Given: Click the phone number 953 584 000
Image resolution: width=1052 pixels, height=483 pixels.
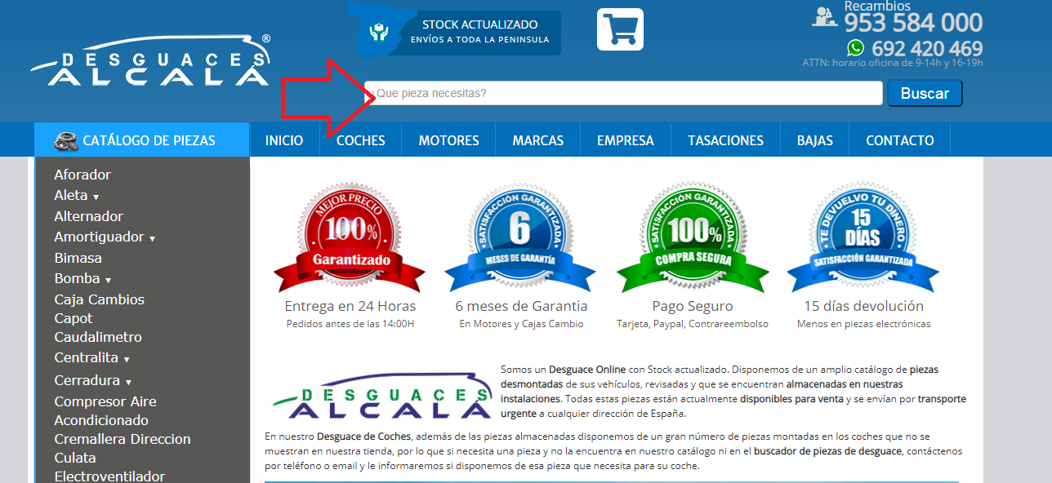Looking at the screenshot, I should 913,22.
